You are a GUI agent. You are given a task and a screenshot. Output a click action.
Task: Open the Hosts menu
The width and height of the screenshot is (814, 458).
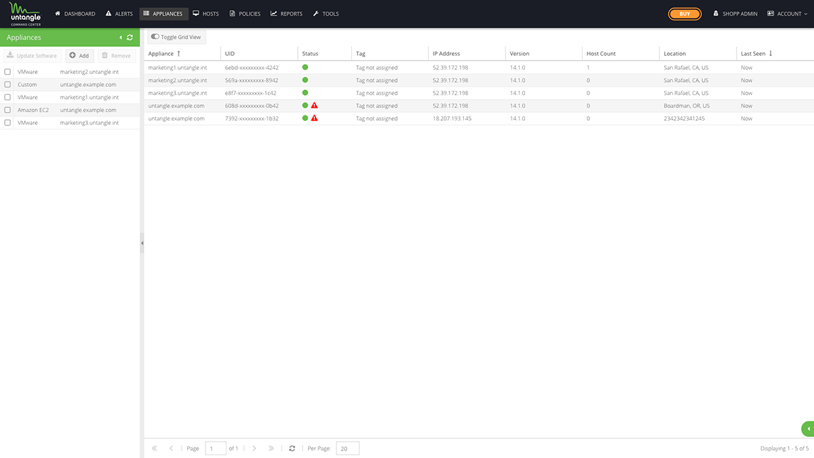pos(206,14)
